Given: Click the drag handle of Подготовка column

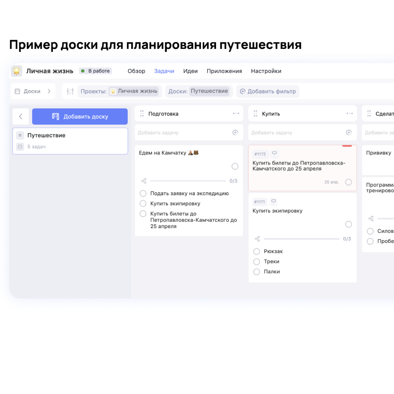Looking at the screenshot, I should click(x=142, y=114).
